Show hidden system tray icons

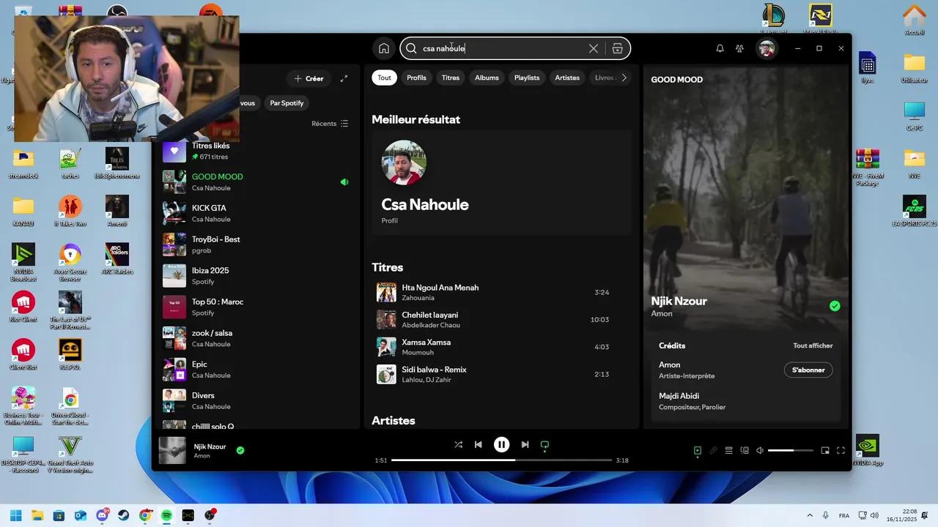click(810, 515)
